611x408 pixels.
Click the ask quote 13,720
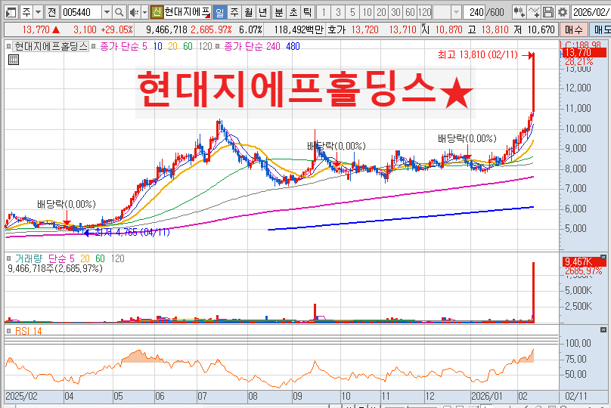click(x=364, y=29)
